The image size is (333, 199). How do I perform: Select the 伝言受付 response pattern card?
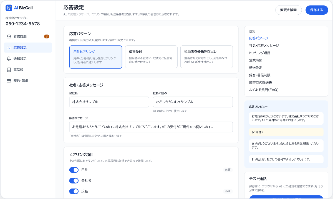tap(151, 57)
